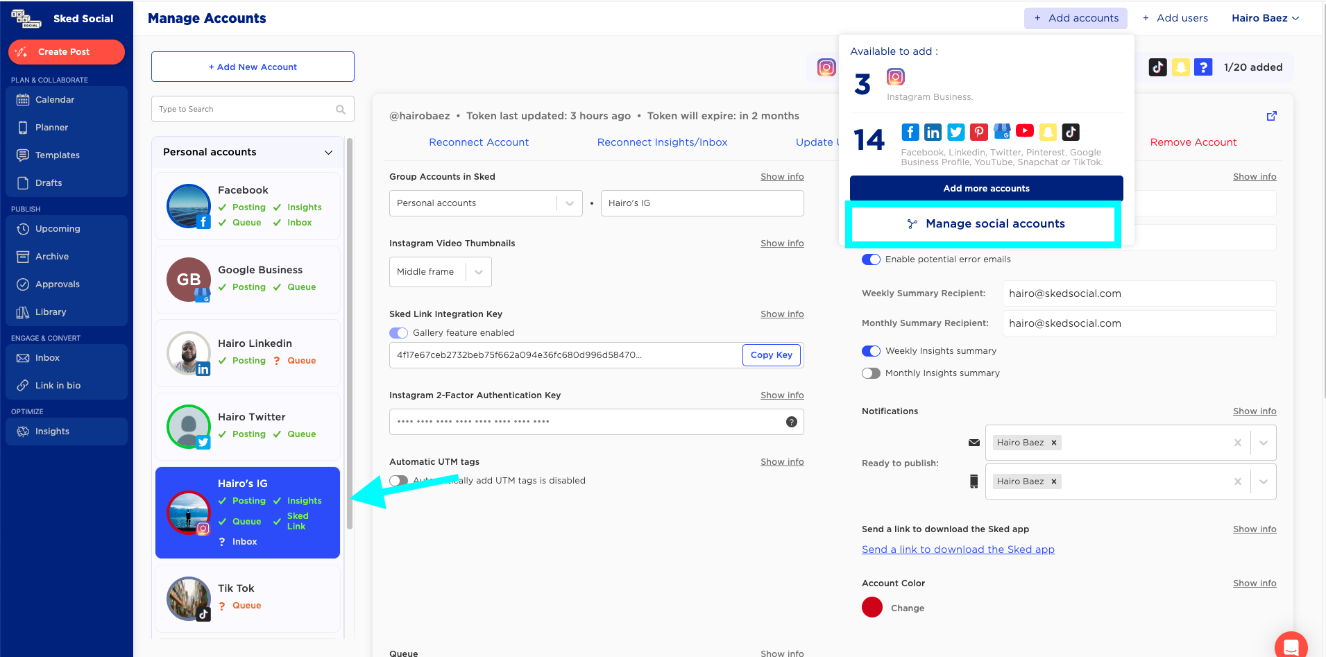1326x657 pixels.
Task: Click the TikTok icon in popup
Action: tap(1071, 132)
